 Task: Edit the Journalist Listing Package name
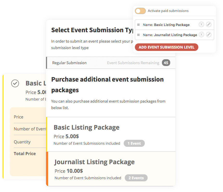pyautogui.click(x=209, y=35)
